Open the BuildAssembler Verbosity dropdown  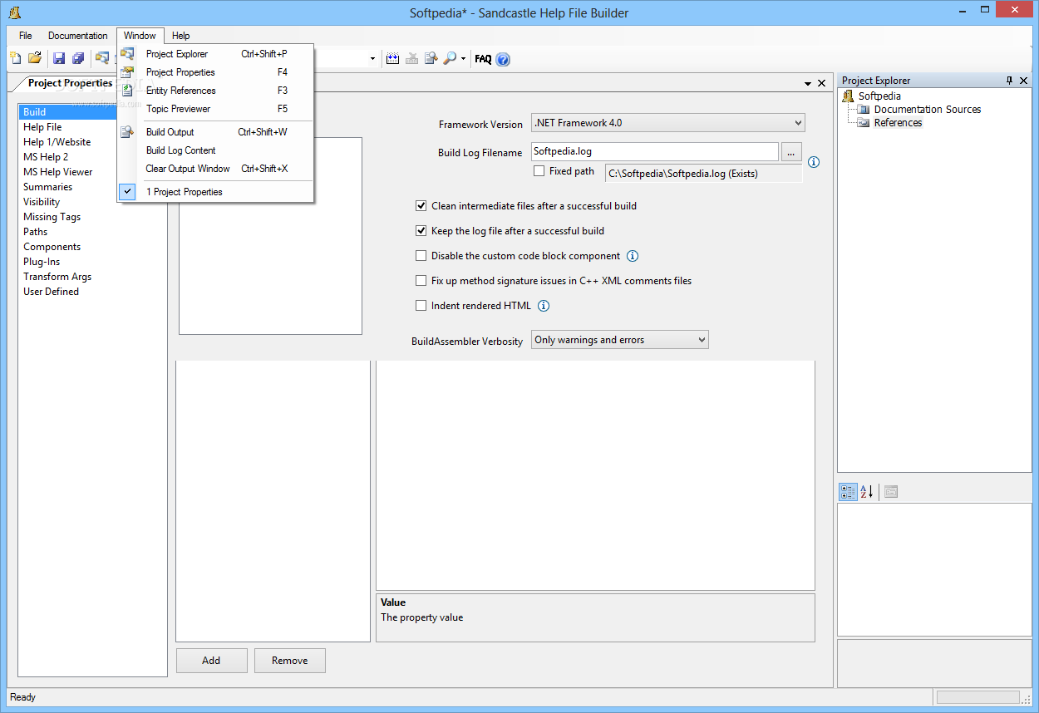click(x=620, y=340)
